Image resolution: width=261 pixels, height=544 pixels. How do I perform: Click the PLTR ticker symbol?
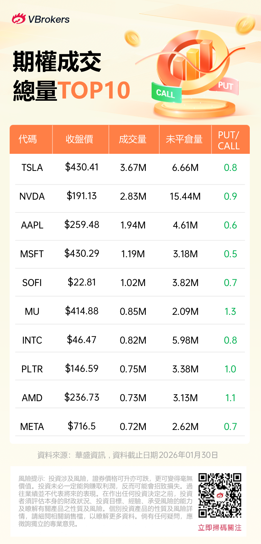click(32, 369)
